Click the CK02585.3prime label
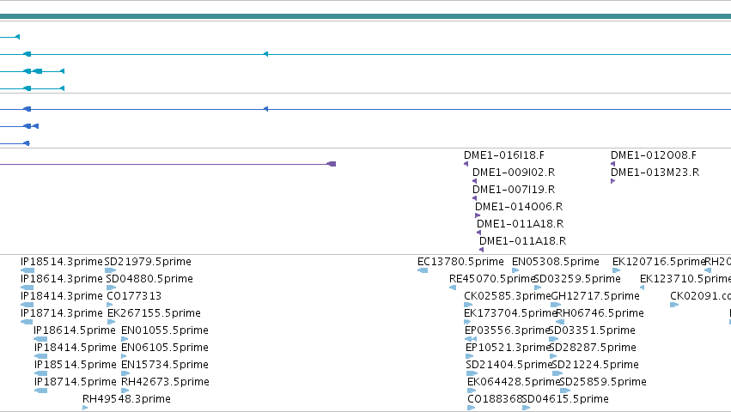The image size is (731, 412). (507, 296)
